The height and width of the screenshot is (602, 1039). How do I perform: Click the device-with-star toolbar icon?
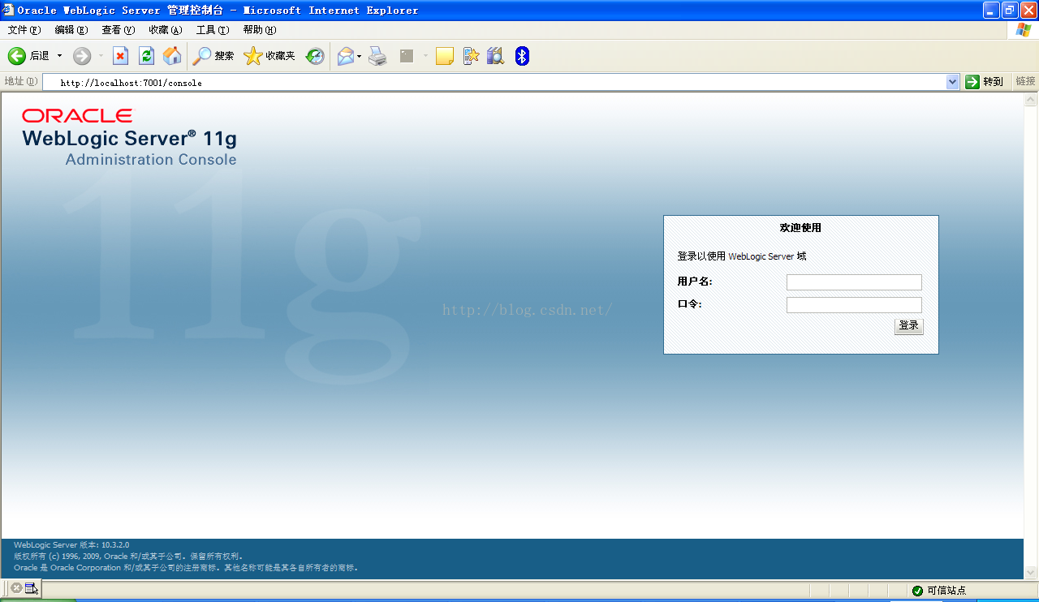pyautogui.click(x=471, y=56)
